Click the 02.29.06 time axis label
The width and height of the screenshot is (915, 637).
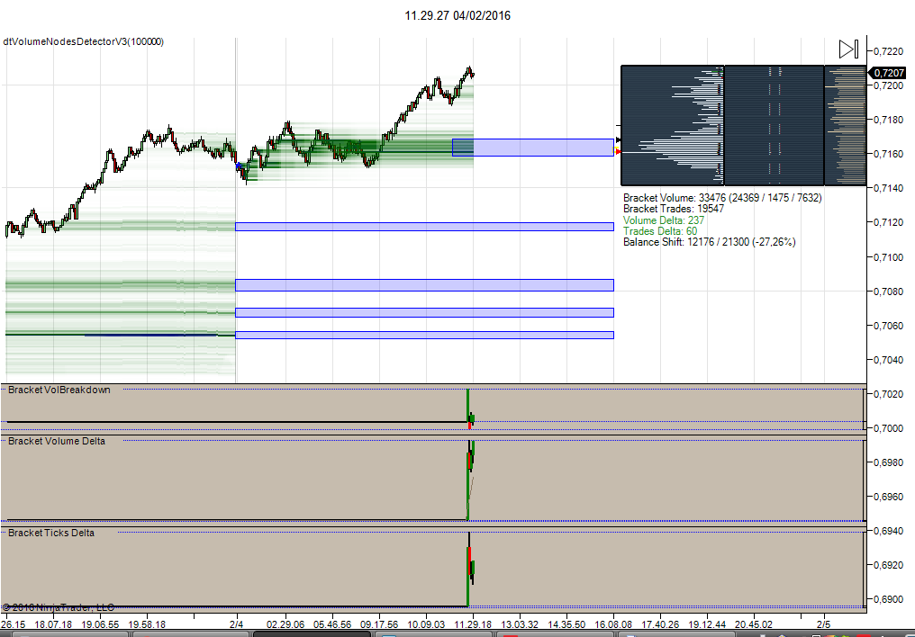coord(285,624)
